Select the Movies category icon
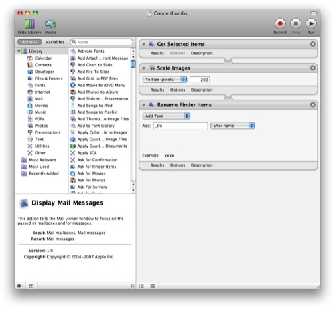This screenshot has height=309, width=335. (x=30, y=106)
